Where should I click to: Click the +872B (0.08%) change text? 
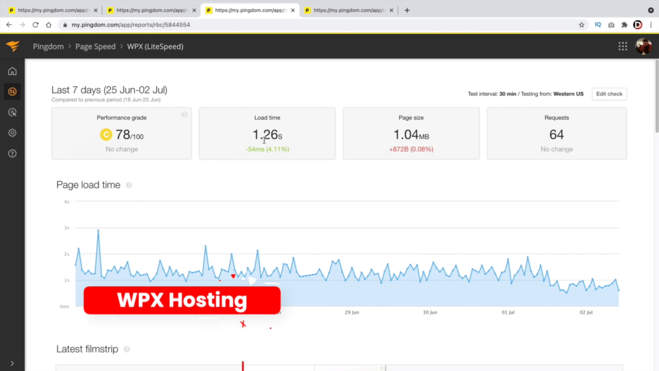point(411,149)
